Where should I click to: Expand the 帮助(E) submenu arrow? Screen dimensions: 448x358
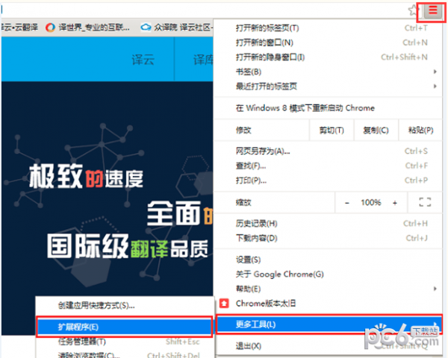(435, 289)
